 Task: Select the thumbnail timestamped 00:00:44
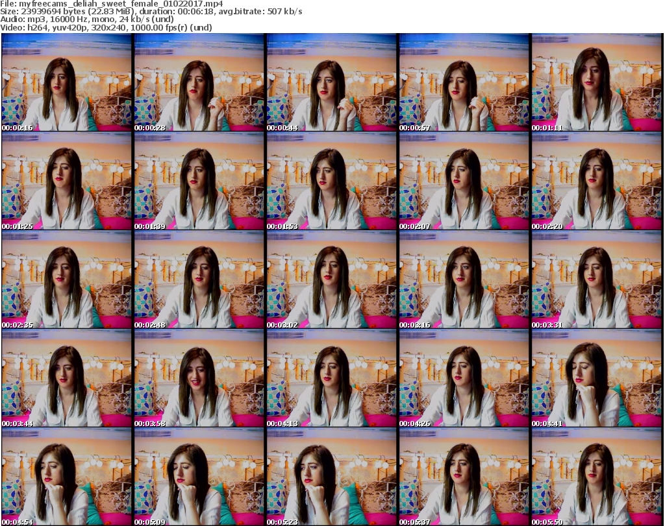click(332, 82)
